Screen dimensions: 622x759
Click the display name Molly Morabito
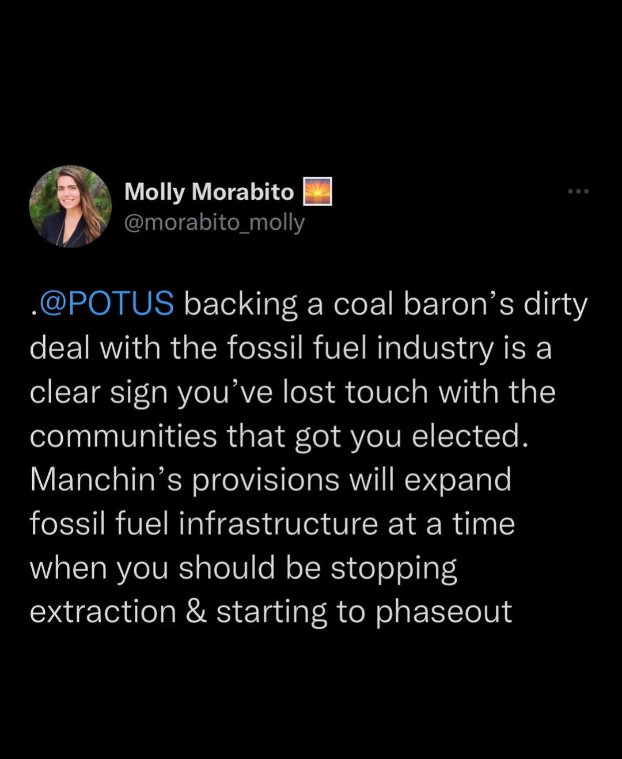(x=209, y=192)
